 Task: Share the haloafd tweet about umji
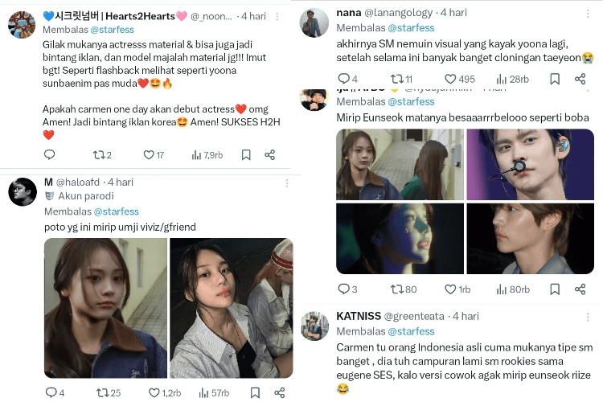(279, 392)
